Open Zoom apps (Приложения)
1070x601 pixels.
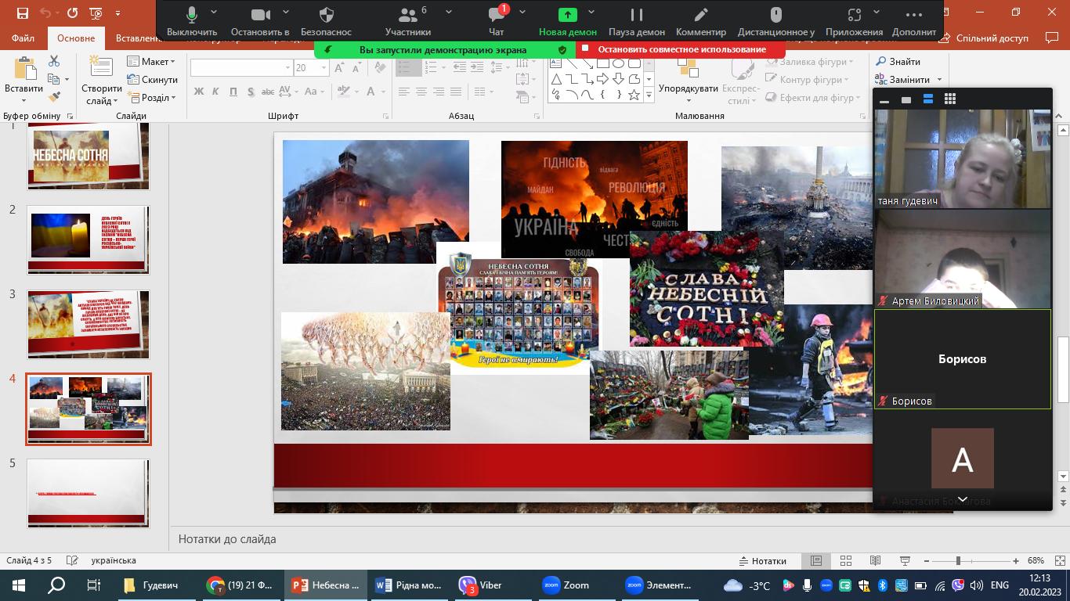click(x=854, y=21)
